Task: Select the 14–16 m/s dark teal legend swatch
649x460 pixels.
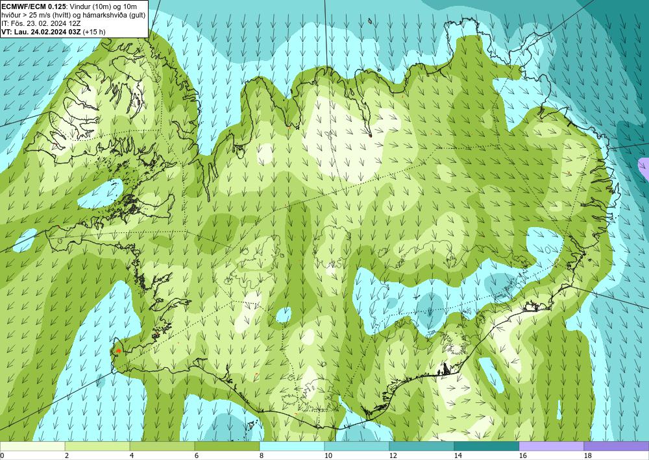Action: pyautogui.click(x=487, y=446)
